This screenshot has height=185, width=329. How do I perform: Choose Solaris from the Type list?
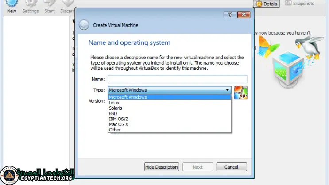click(x=169, y=108)
